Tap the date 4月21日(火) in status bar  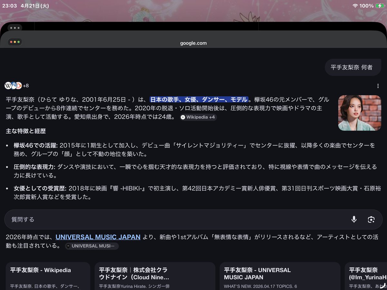pyautogui.click(x=35, y=6)
